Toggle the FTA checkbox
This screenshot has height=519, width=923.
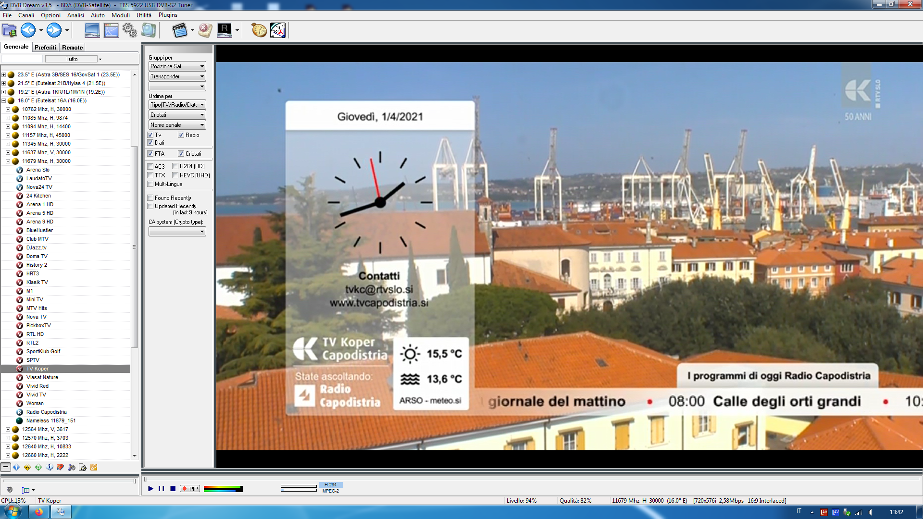coord(150,154)
